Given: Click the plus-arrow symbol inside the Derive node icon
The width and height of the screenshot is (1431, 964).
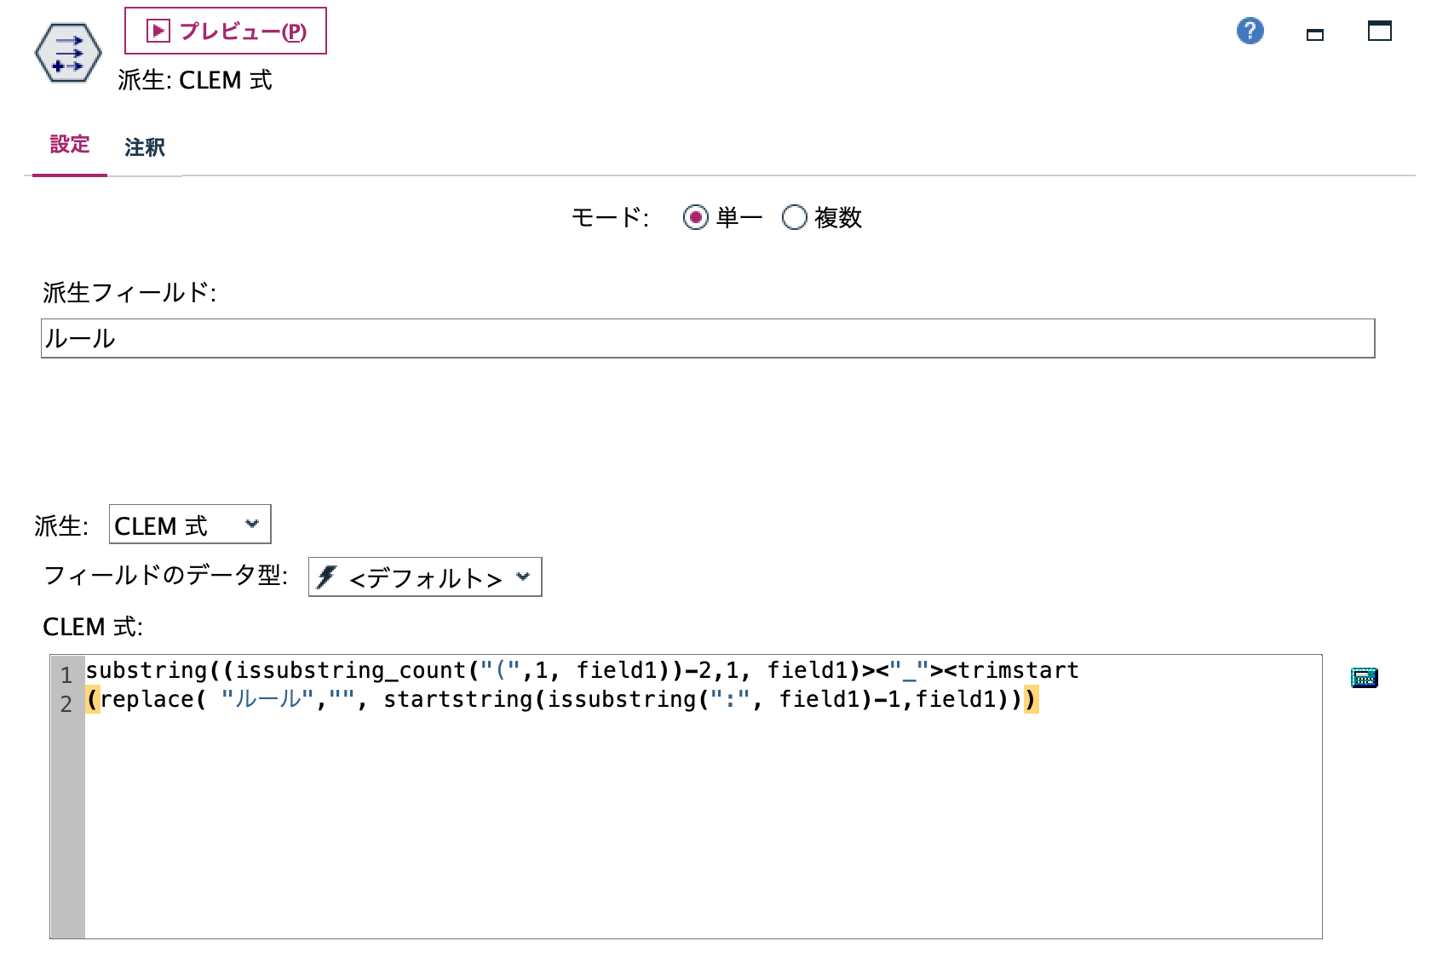Looking at the screenshot, I should tap(60, 66).
